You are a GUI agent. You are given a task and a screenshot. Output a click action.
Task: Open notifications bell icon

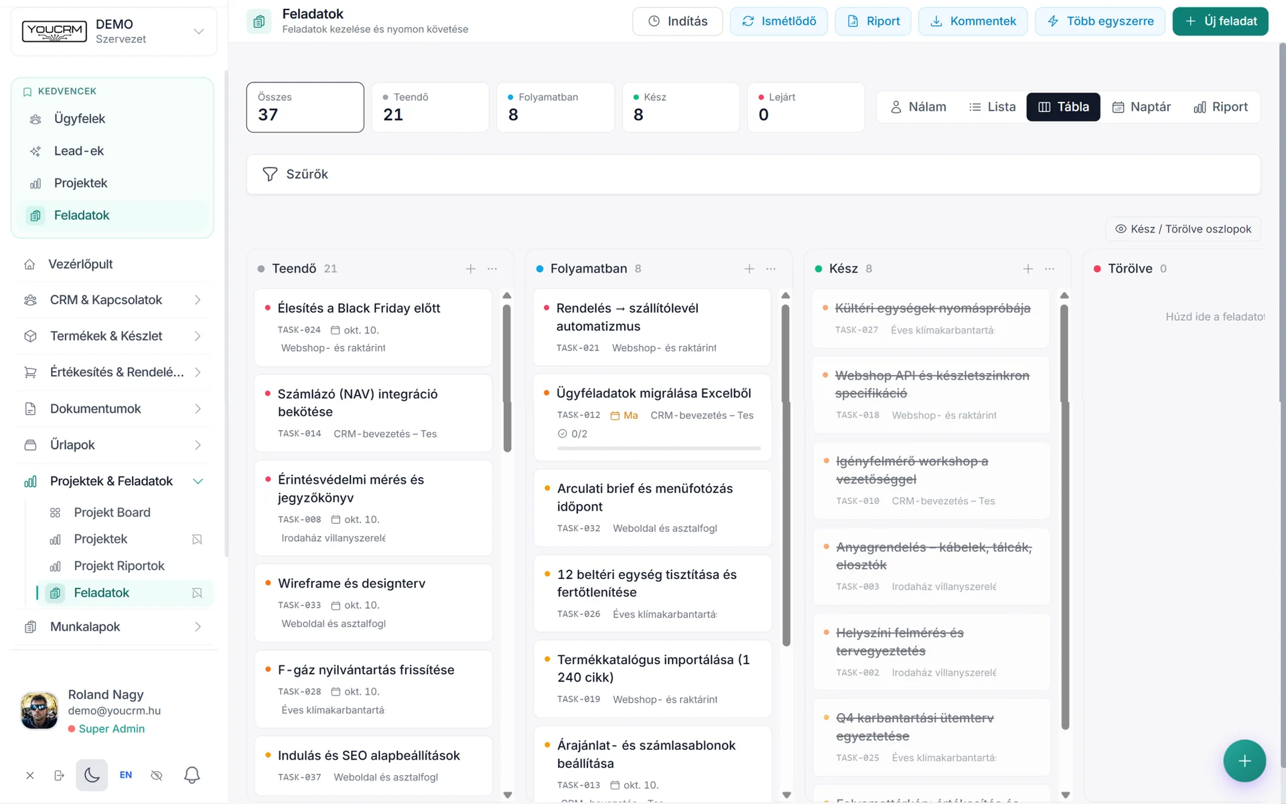click(x=192, y=775)
